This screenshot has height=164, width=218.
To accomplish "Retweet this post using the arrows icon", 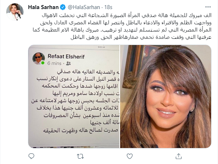I will (81, 156).
